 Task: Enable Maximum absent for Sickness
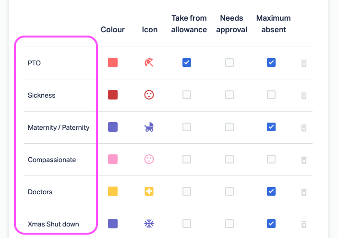point(271,95)
